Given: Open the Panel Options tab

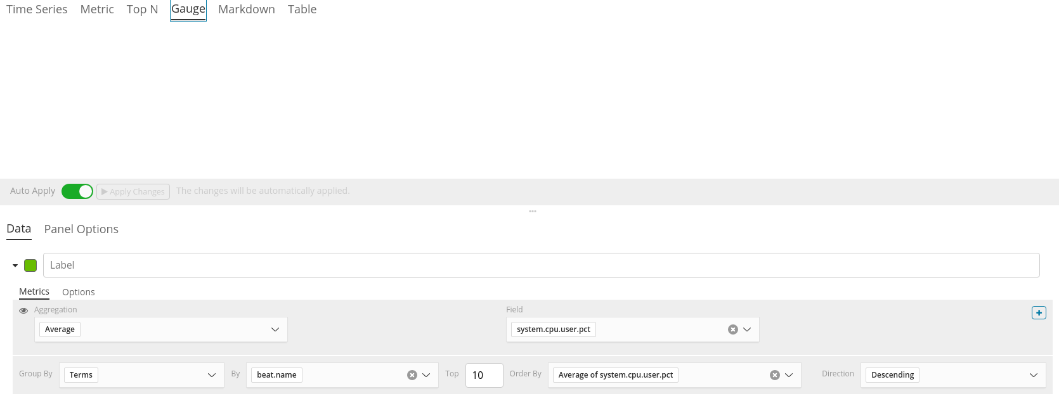Looking at the screenshot, I should (x=81, y=229).
